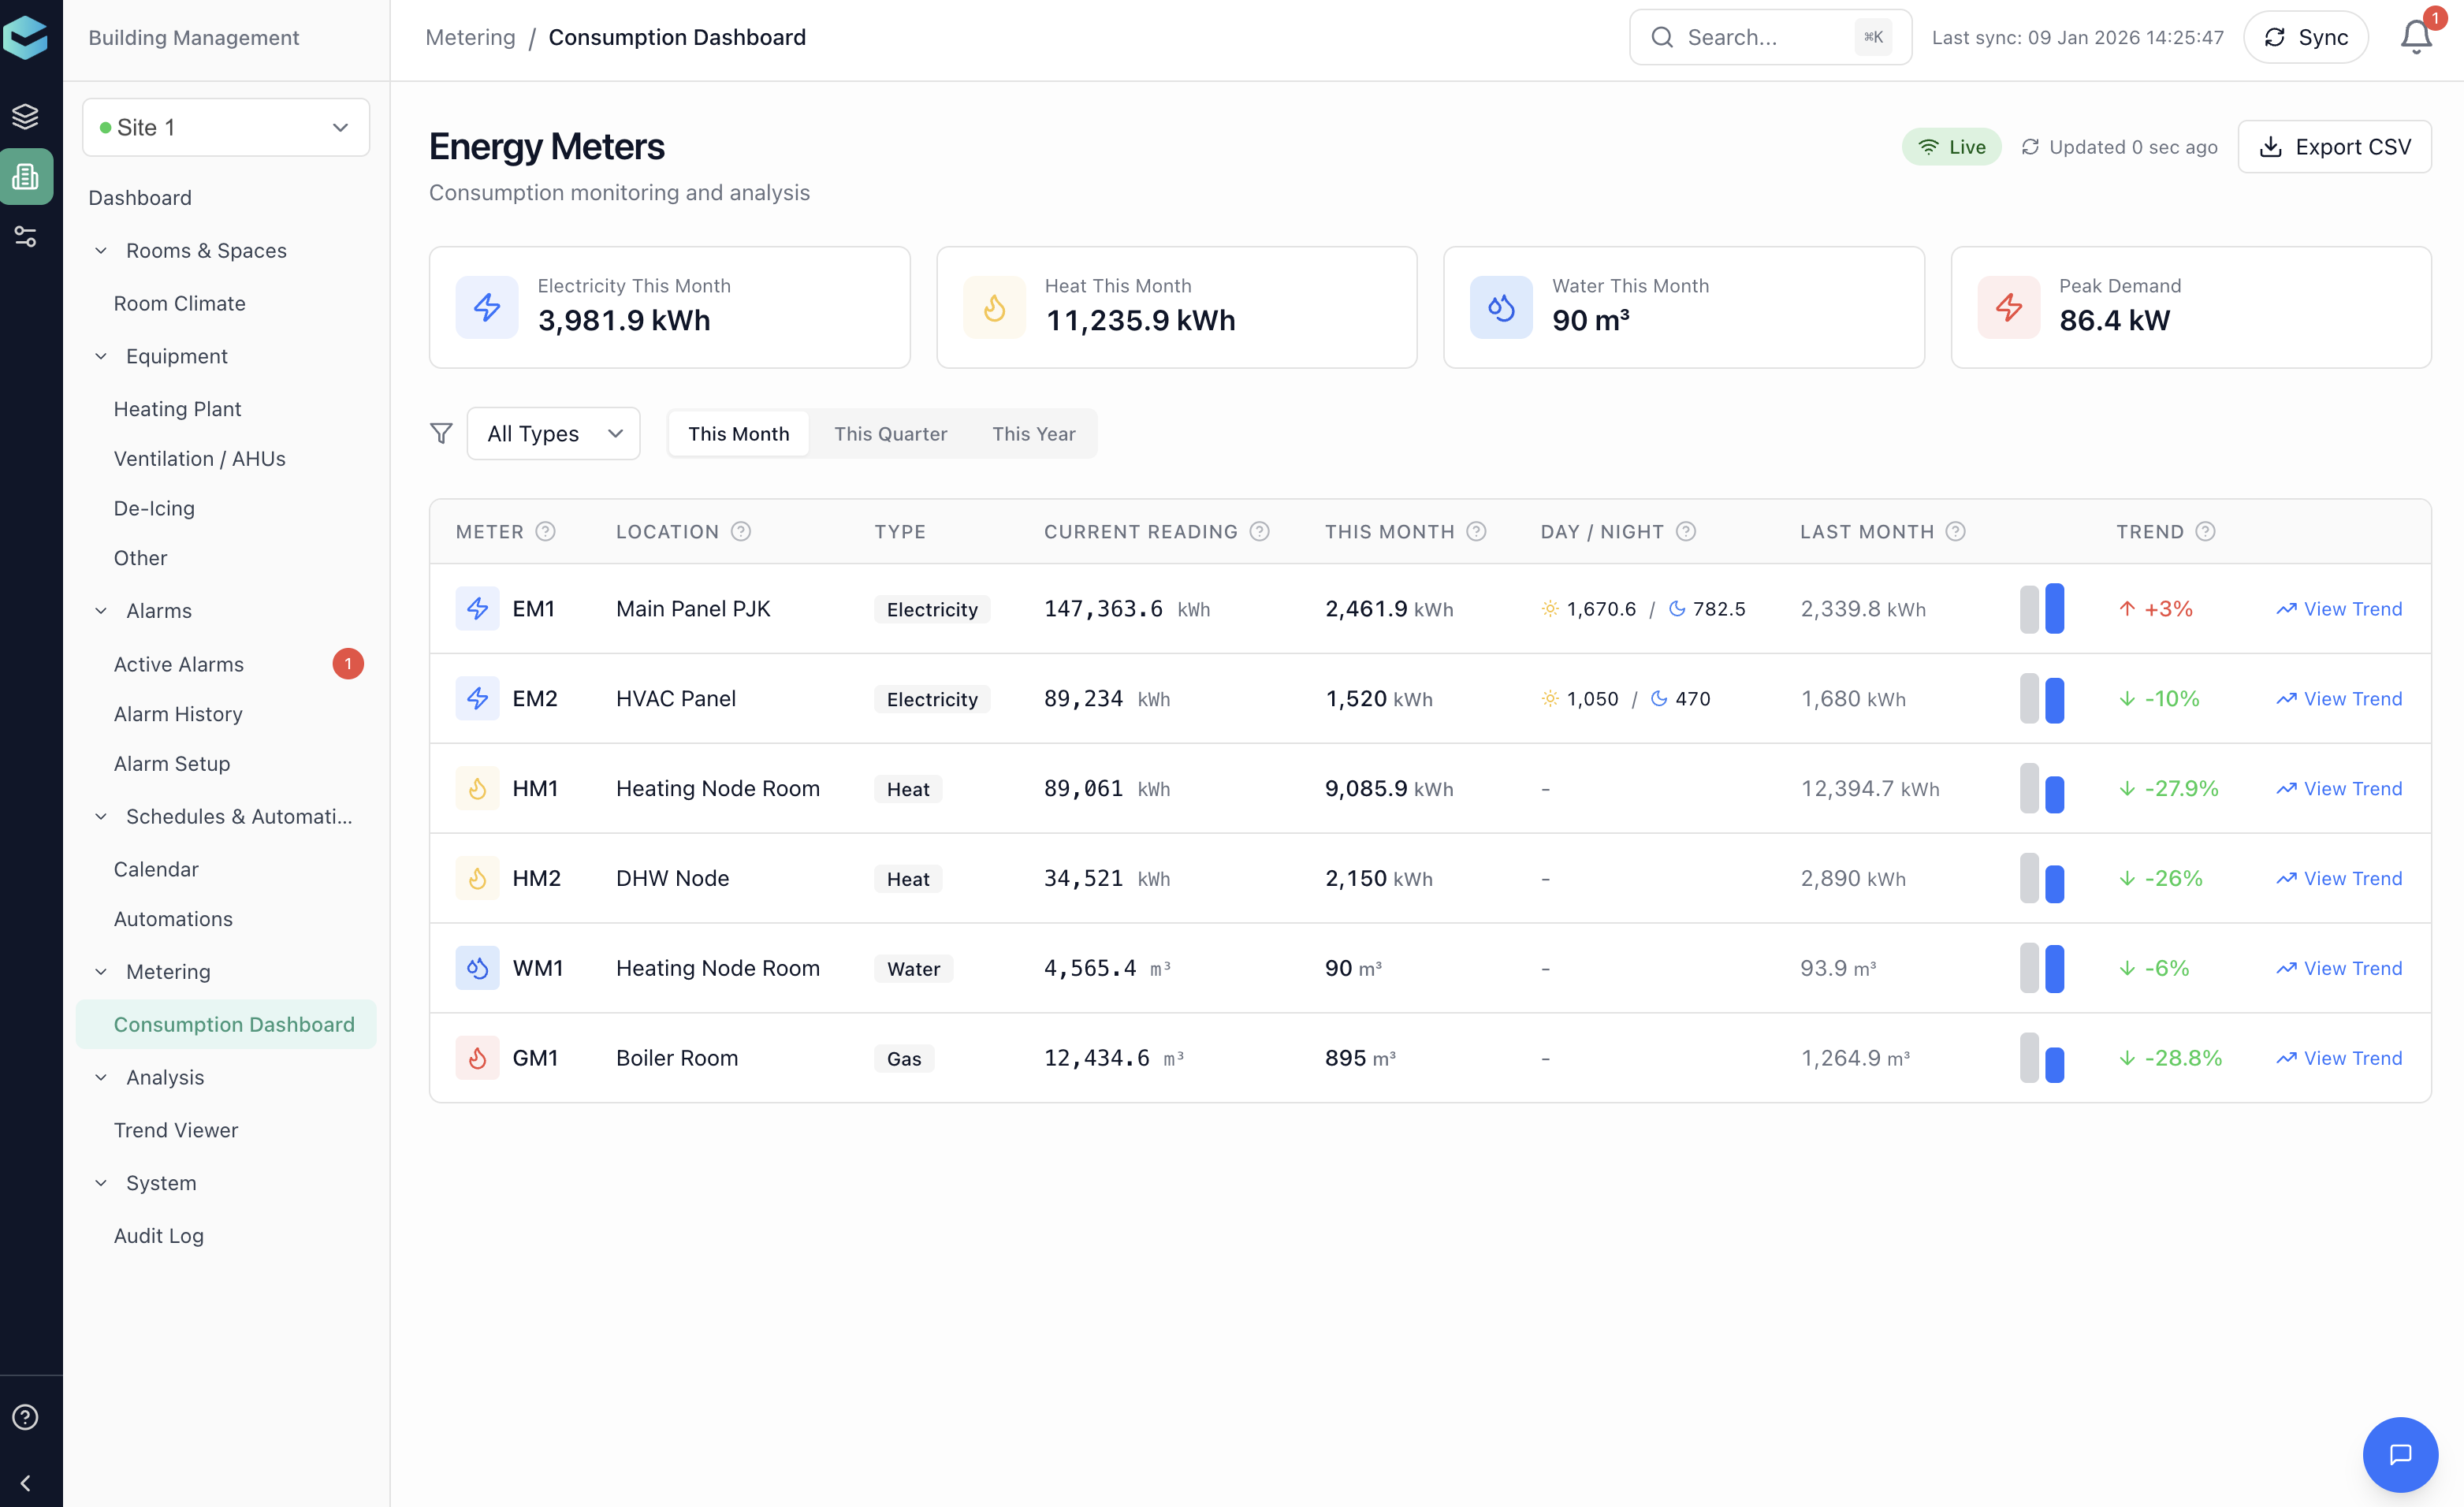Image resolution: width=2464 pixels, height=1507 pixels.
Task: Click the filter funnel icon
Action: click(x=441, y=433)
